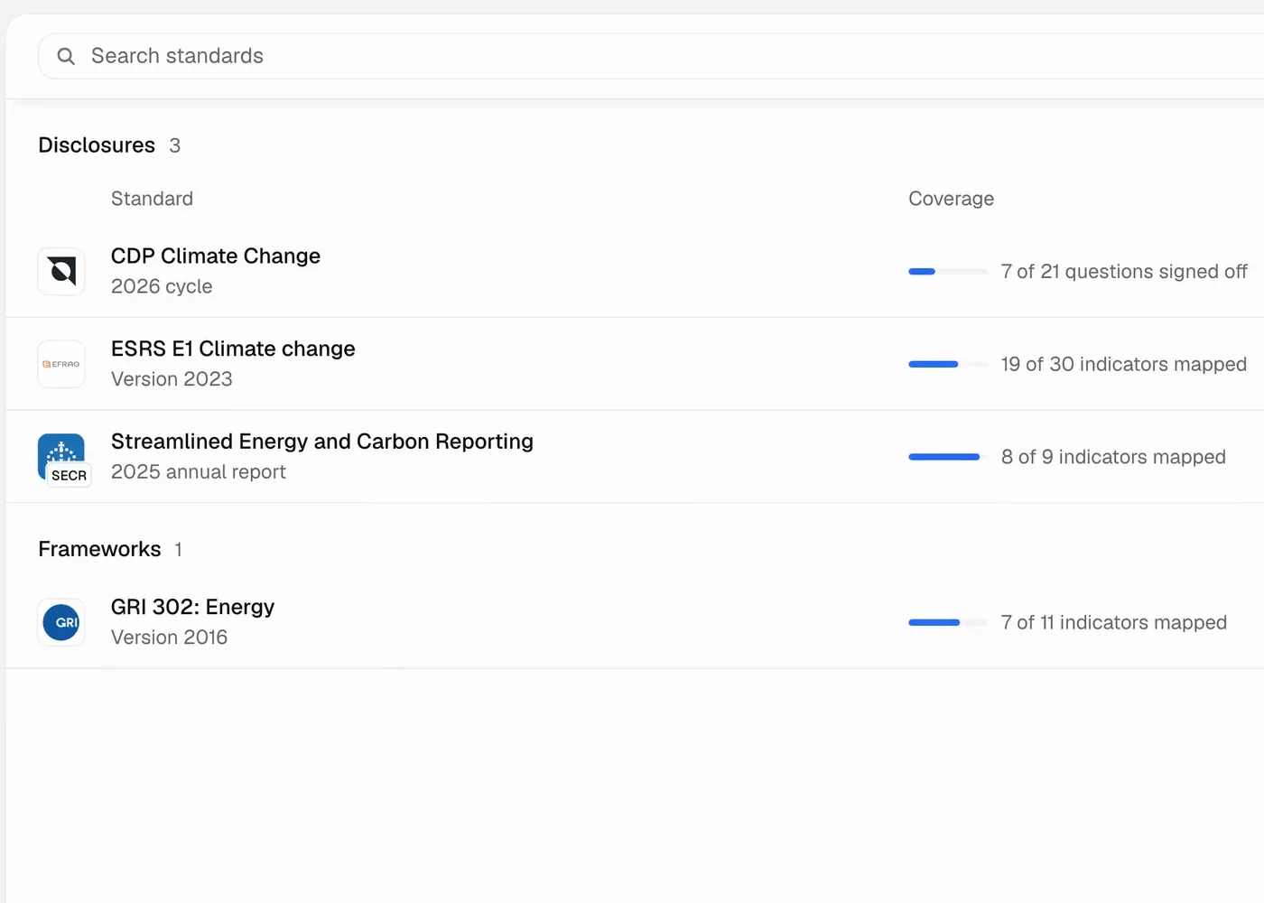Click the EFRAG logo icon
This screenshot has width=1264, height=903.
tap(61, 364)
